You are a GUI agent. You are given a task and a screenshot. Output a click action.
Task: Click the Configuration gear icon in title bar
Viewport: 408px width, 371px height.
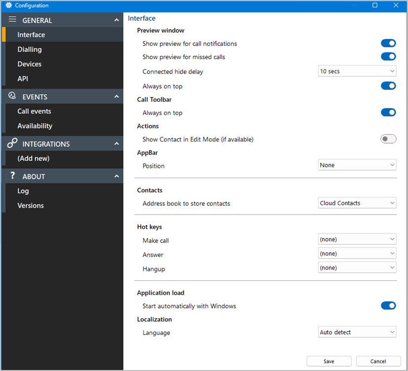[x=8, y=5]
